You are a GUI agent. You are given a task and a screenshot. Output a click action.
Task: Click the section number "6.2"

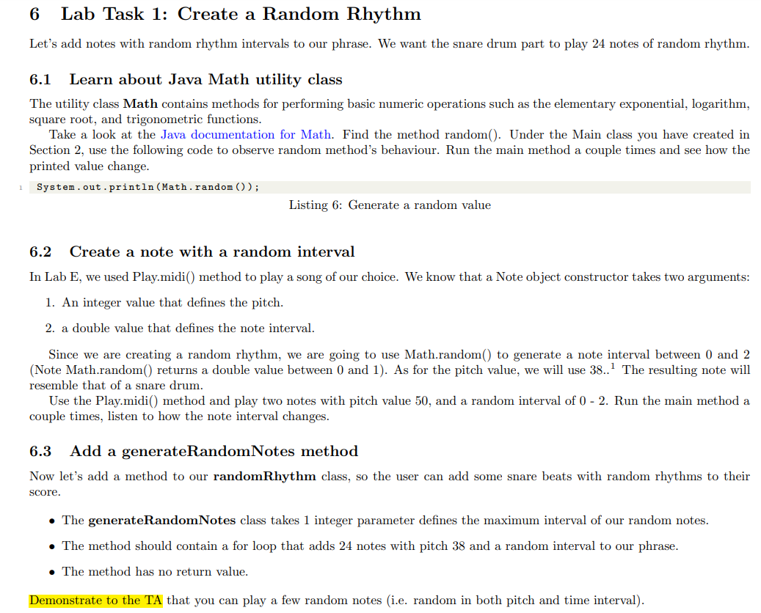click(40, 252)
